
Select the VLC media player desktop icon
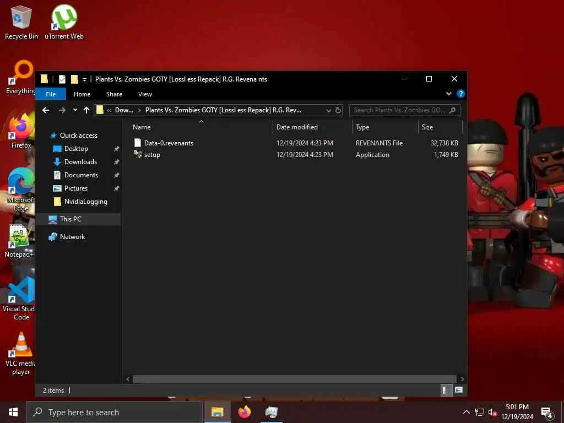pos(20,354)
